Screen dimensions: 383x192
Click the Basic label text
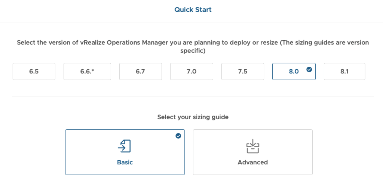click(125, 162)
